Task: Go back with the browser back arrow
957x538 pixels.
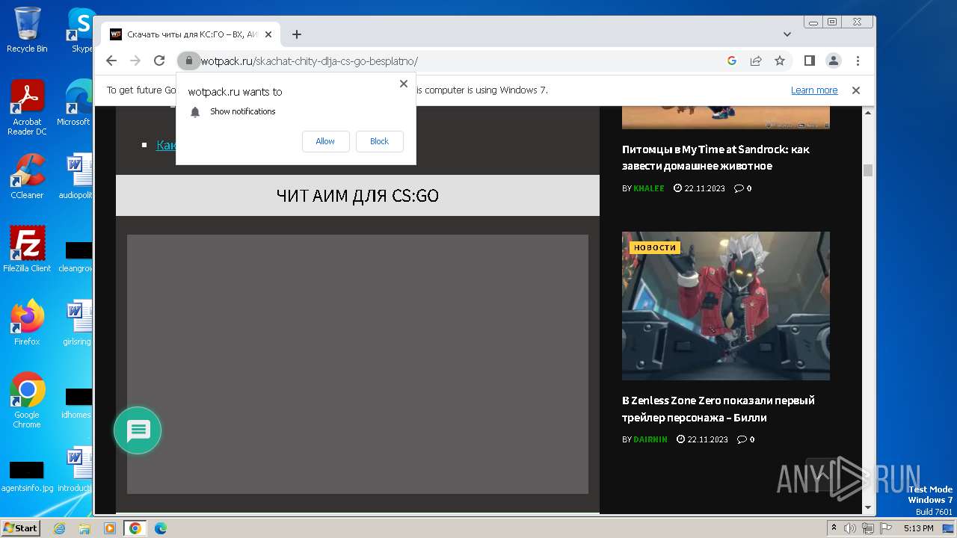Action: [111, 61]
